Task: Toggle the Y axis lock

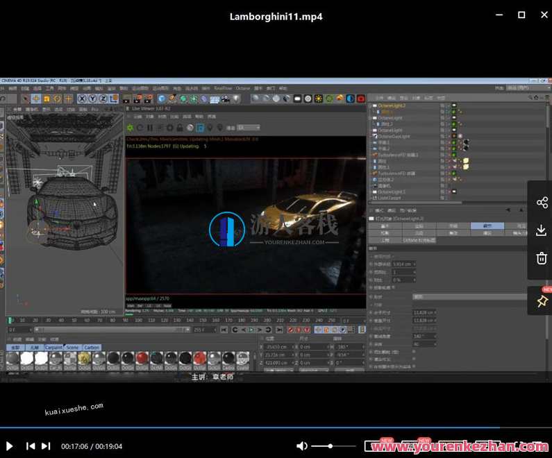Action: (92, 99)
